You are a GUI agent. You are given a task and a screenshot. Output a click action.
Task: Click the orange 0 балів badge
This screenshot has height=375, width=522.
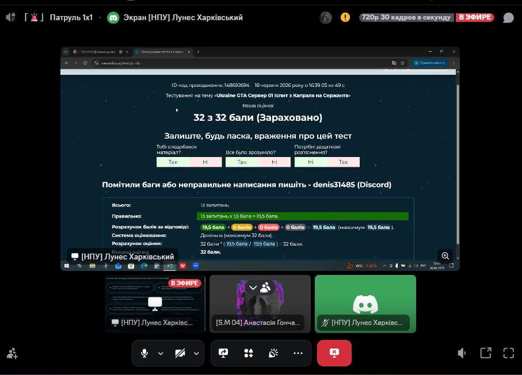click(x=242, y=227)
